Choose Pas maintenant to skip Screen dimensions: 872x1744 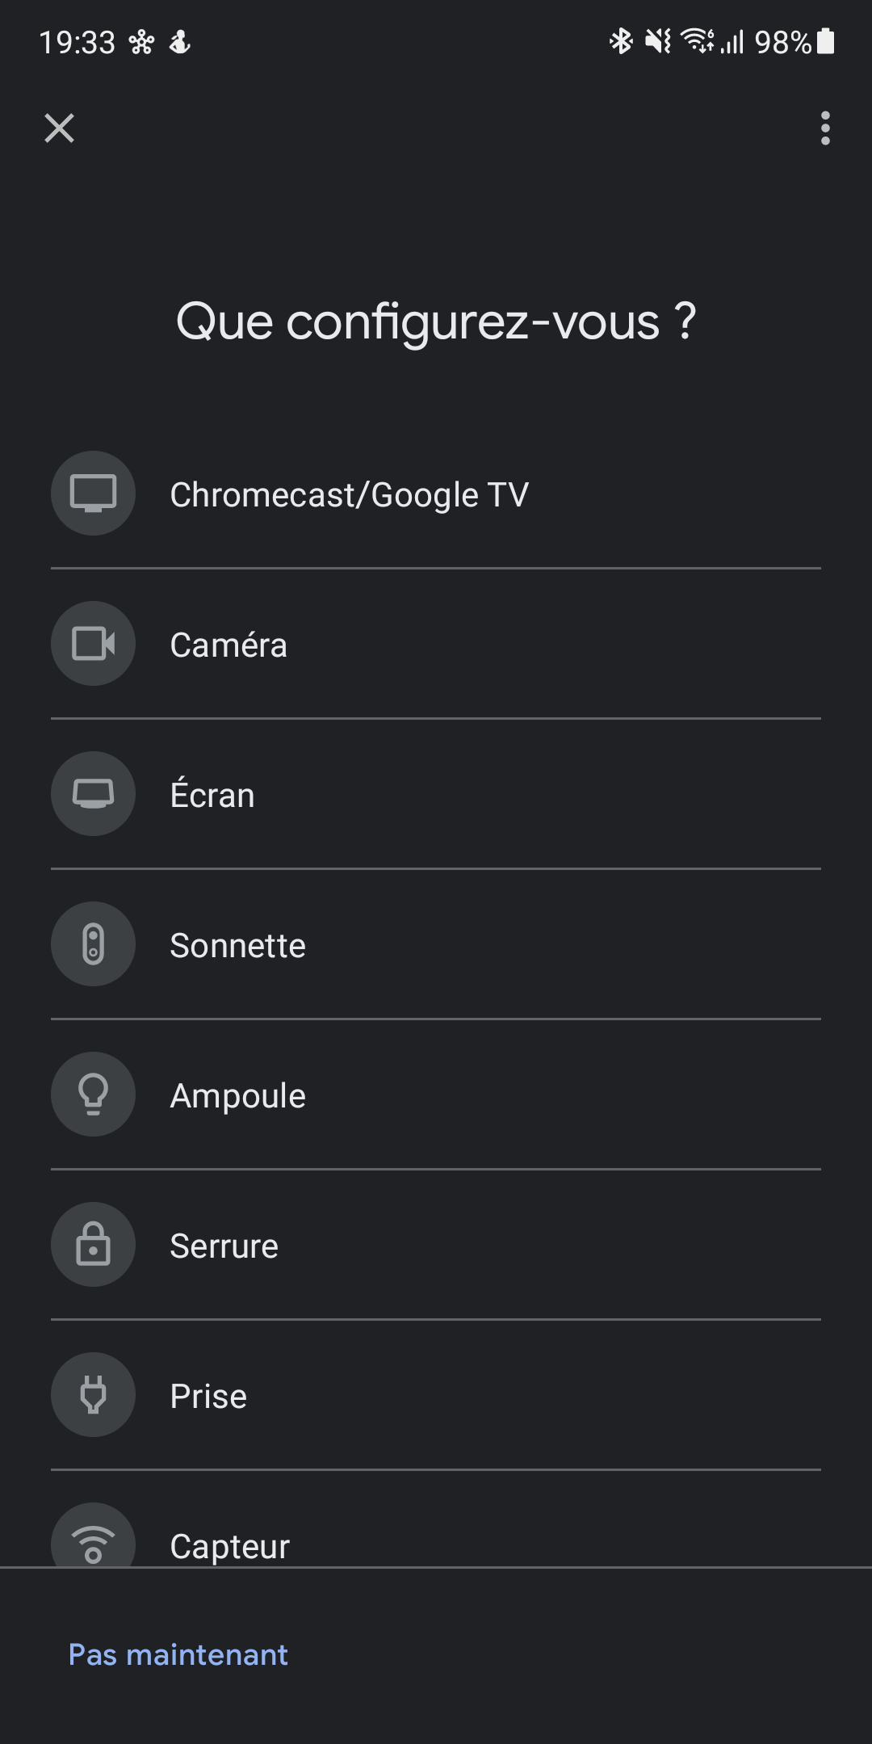[178, 1654]
